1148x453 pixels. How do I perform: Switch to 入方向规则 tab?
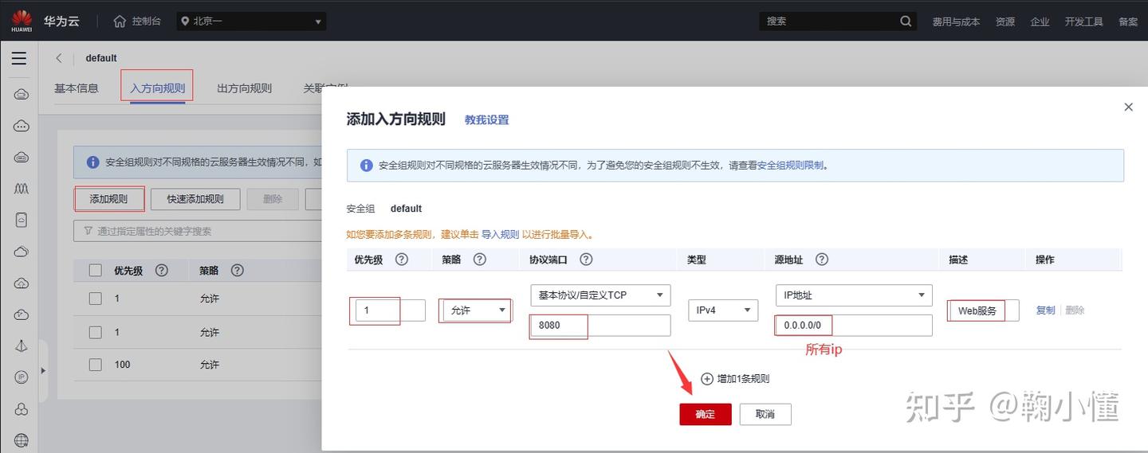tap(158, 88)
